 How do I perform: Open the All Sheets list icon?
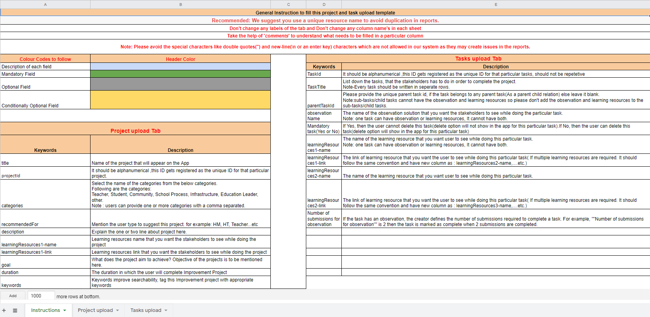click(15, 310)
